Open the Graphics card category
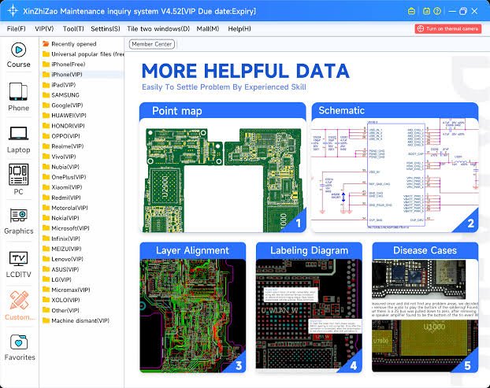Screen dimensions: 490x388 [19, 220]
